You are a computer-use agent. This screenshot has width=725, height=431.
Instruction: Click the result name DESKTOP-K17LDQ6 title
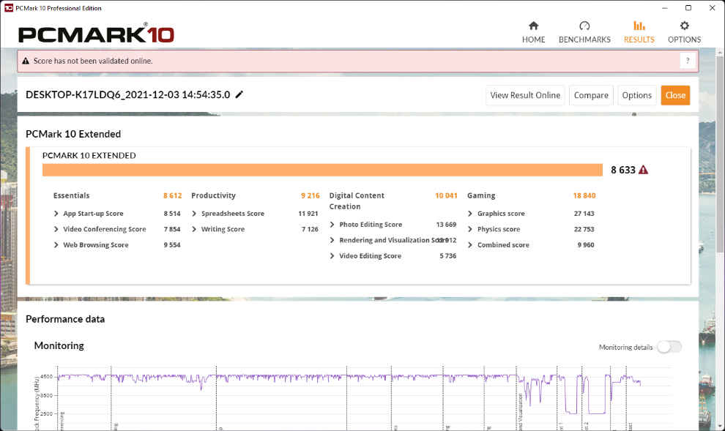(128, 94)
